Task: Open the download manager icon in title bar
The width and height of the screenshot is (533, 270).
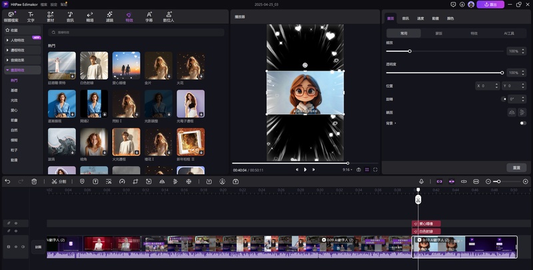Action: (x=462, y=5)
